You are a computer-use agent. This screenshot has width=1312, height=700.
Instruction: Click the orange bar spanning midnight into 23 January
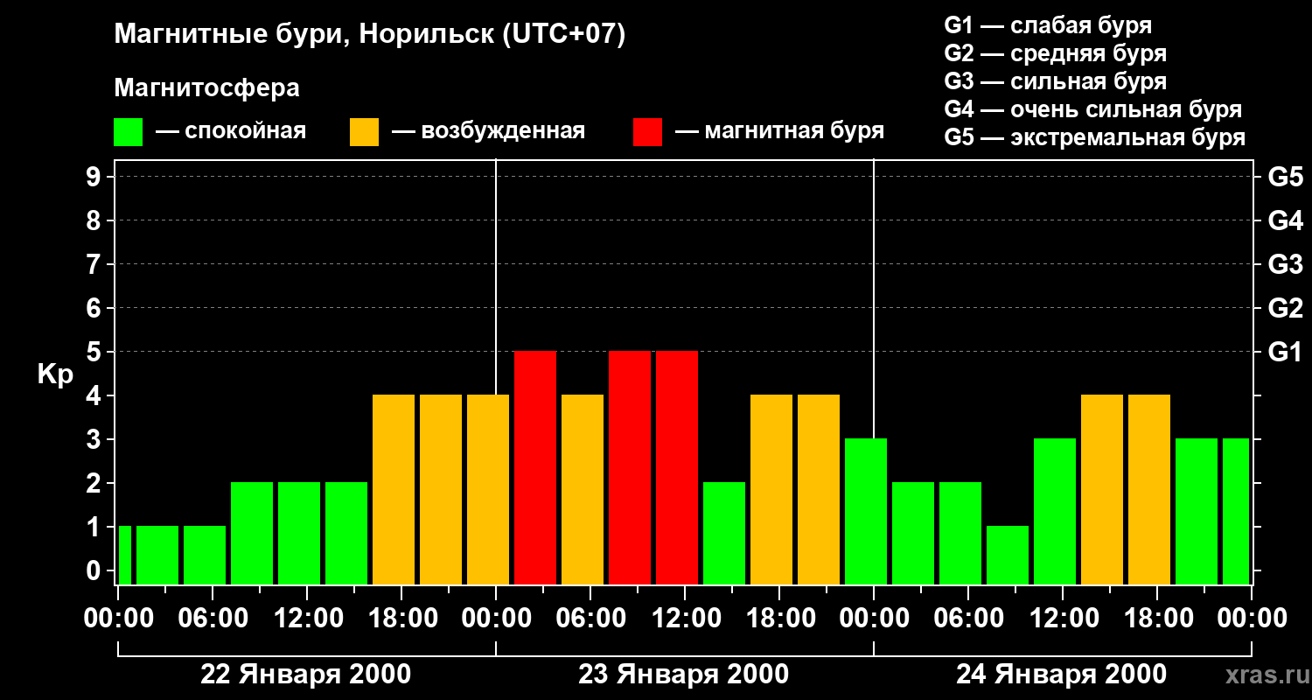488,489
